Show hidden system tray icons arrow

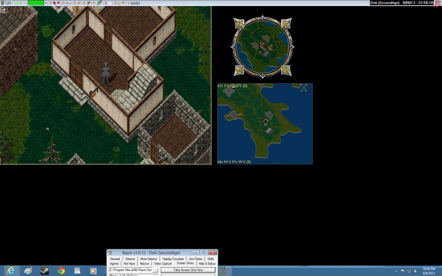[396, 271]
